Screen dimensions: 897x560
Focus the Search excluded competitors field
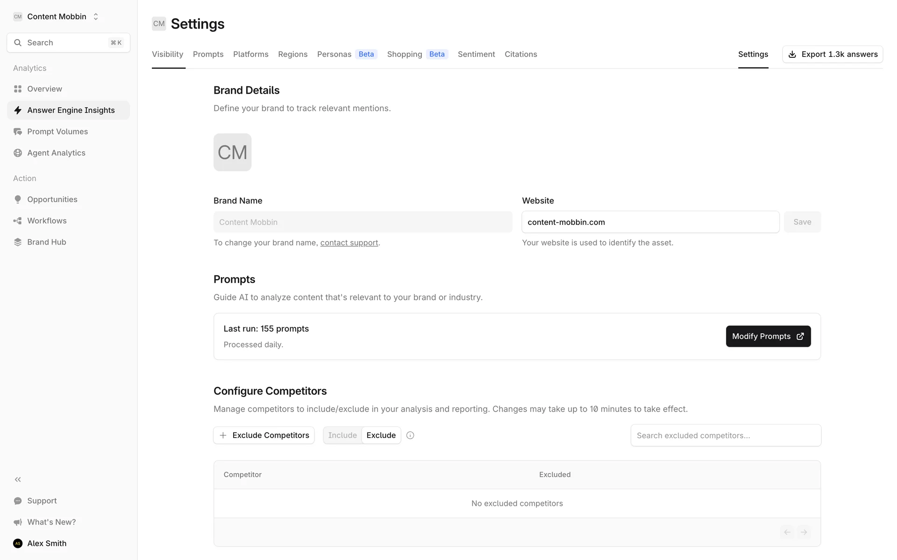point(726,435)
